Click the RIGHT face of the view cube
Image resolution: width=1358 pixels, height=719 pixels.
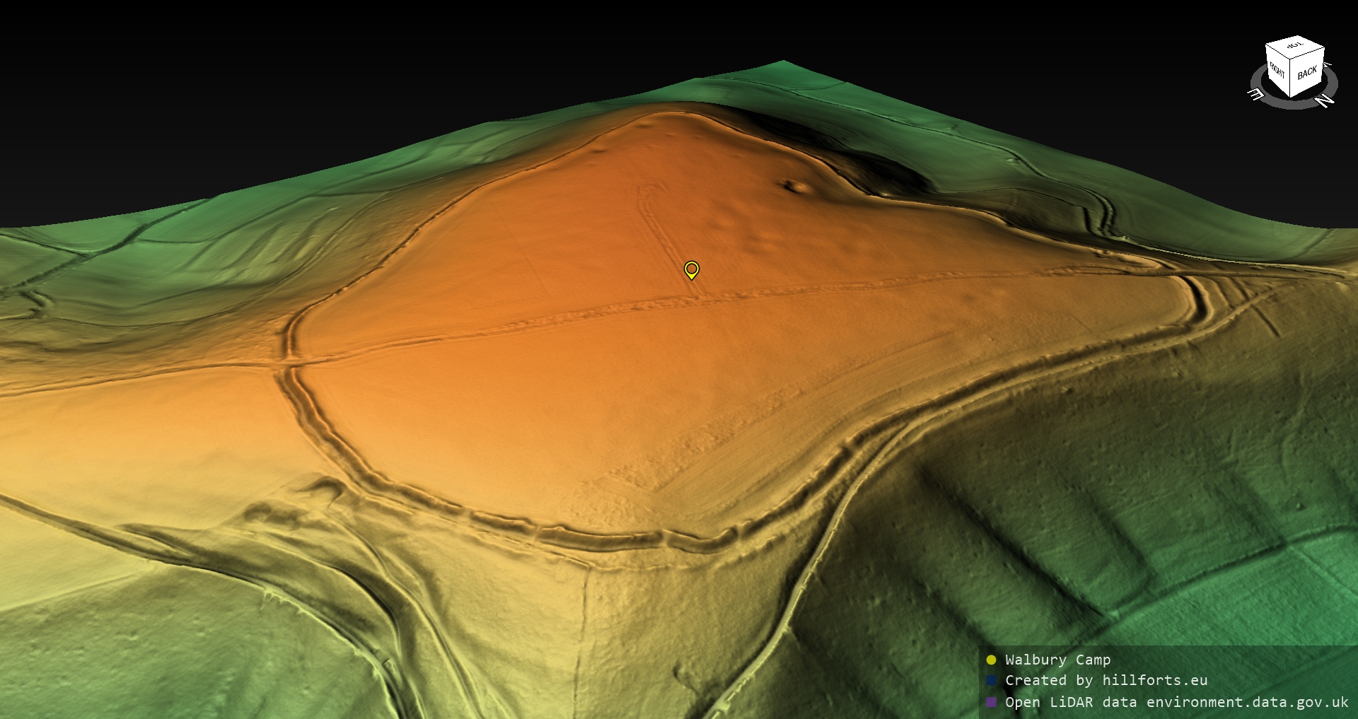1277,71
